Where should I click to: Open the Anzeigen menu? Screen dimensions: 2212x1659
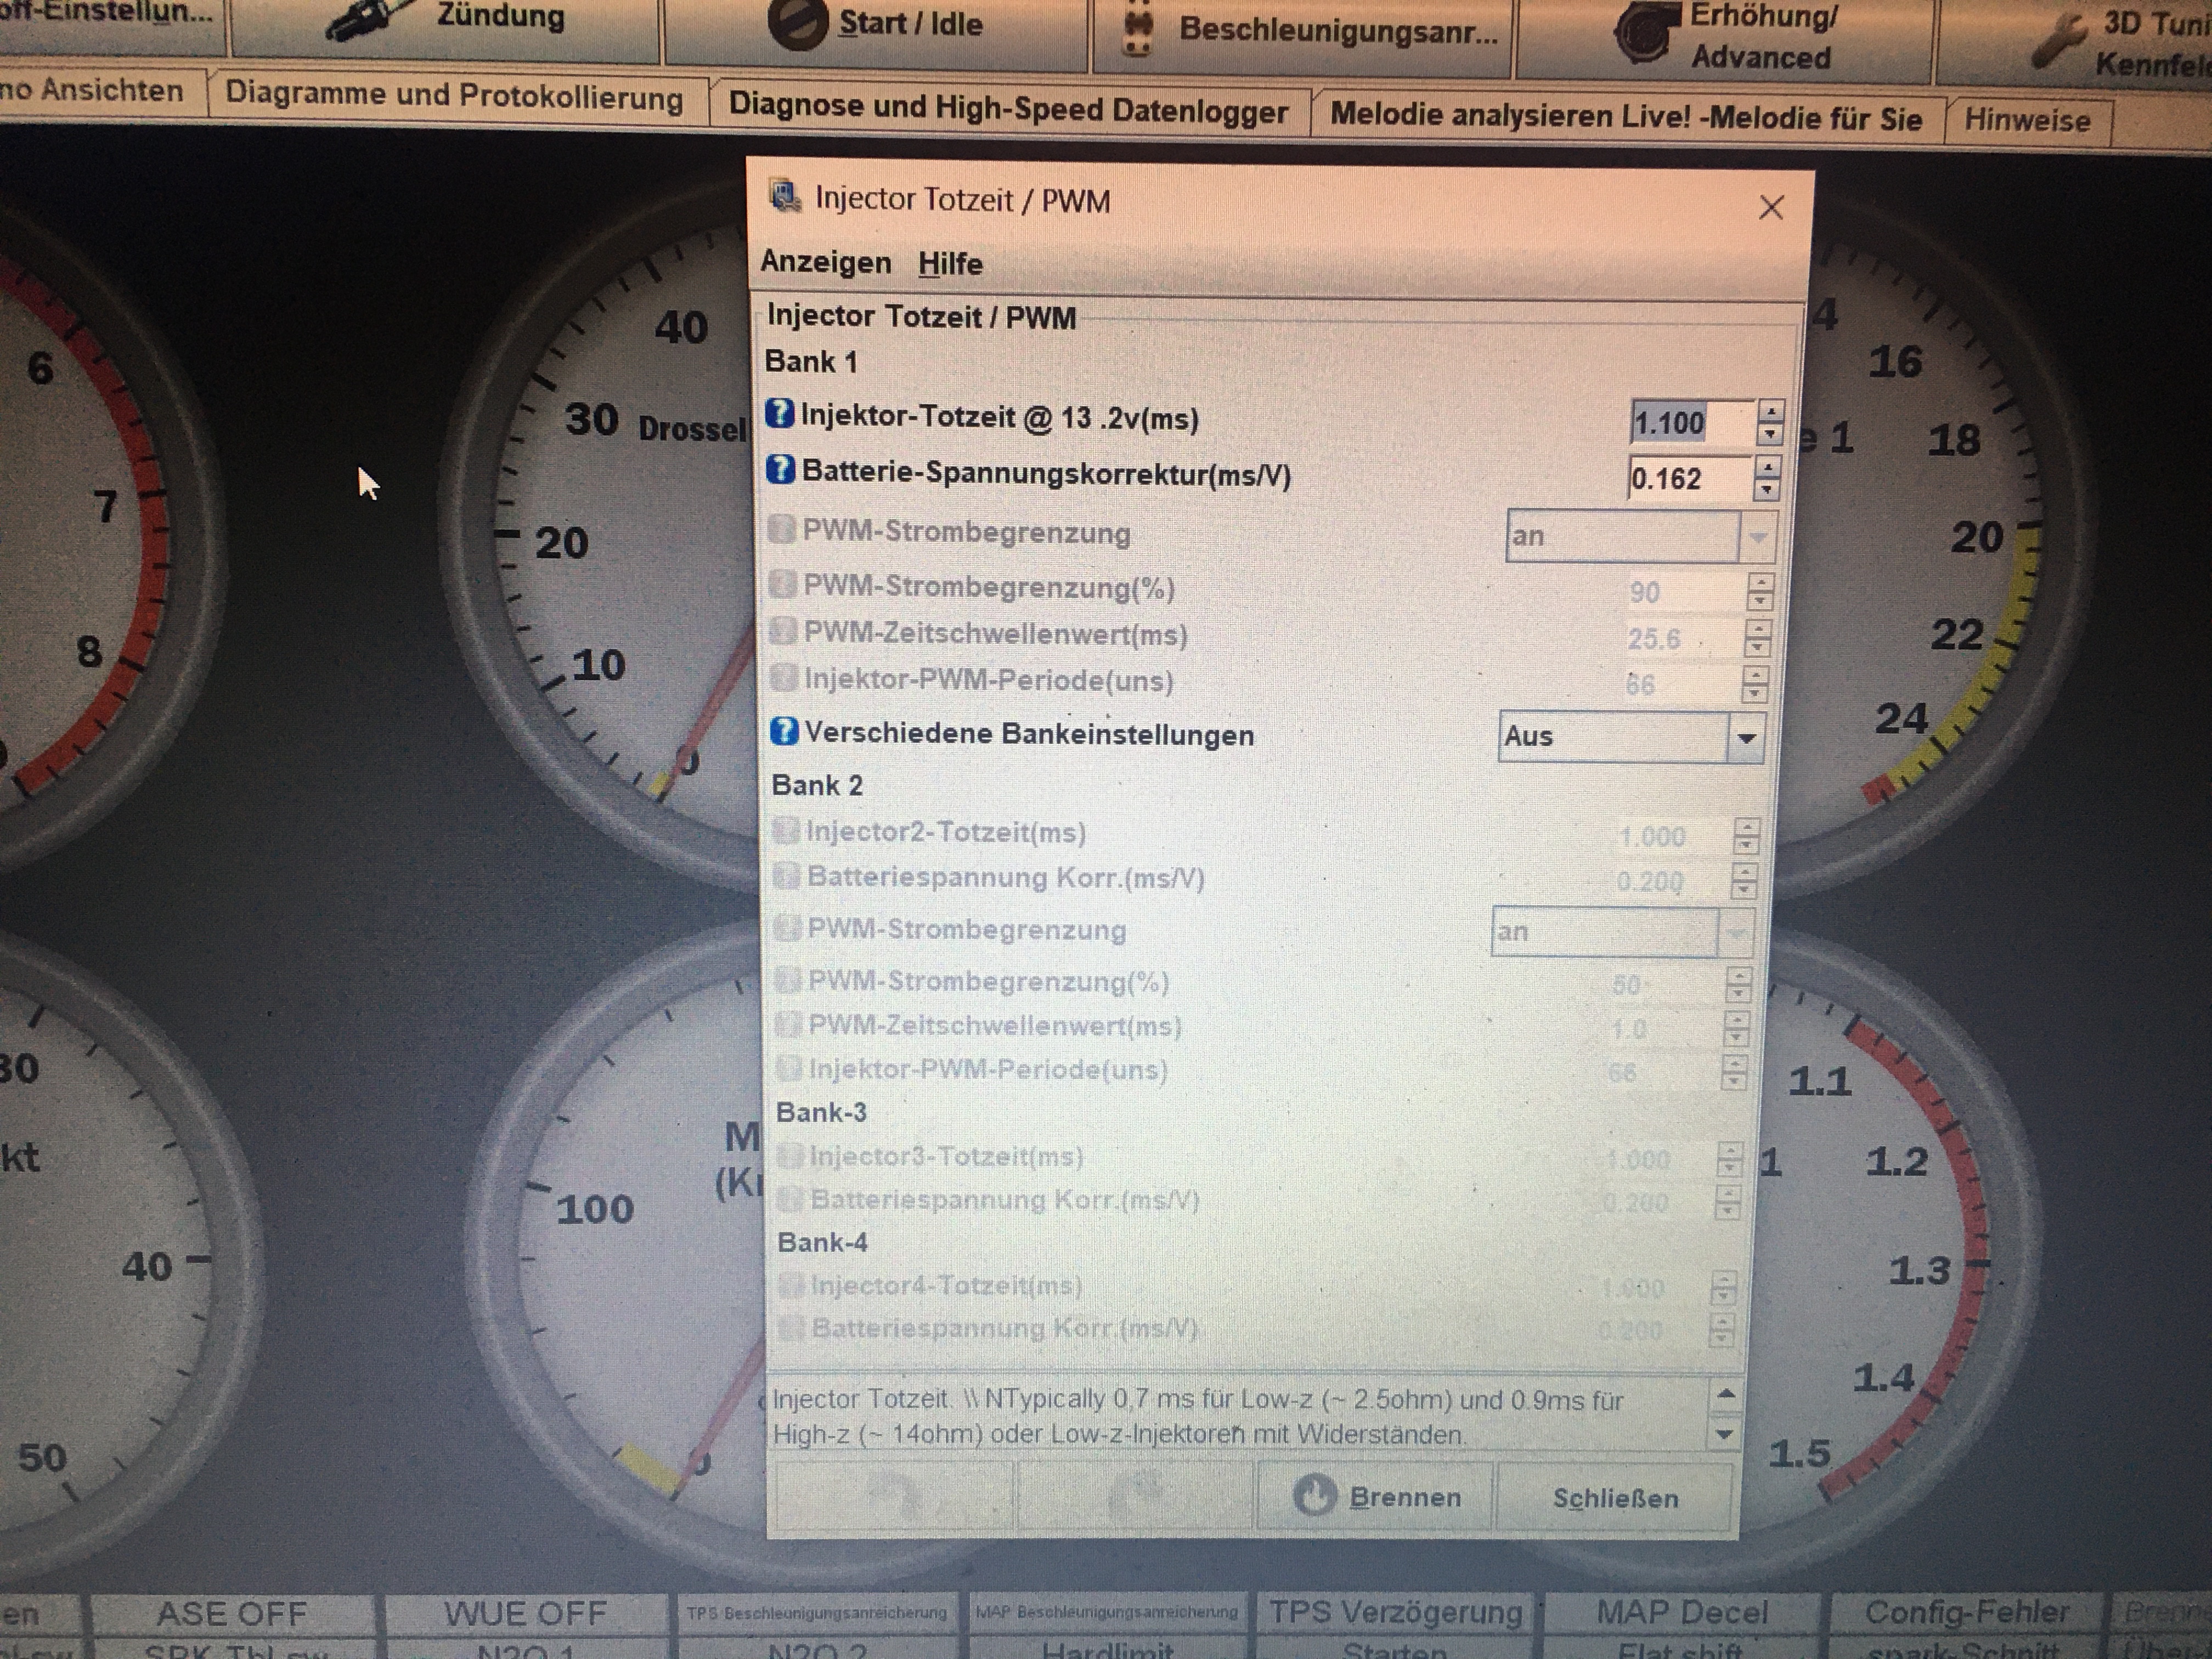pos(825,262)
